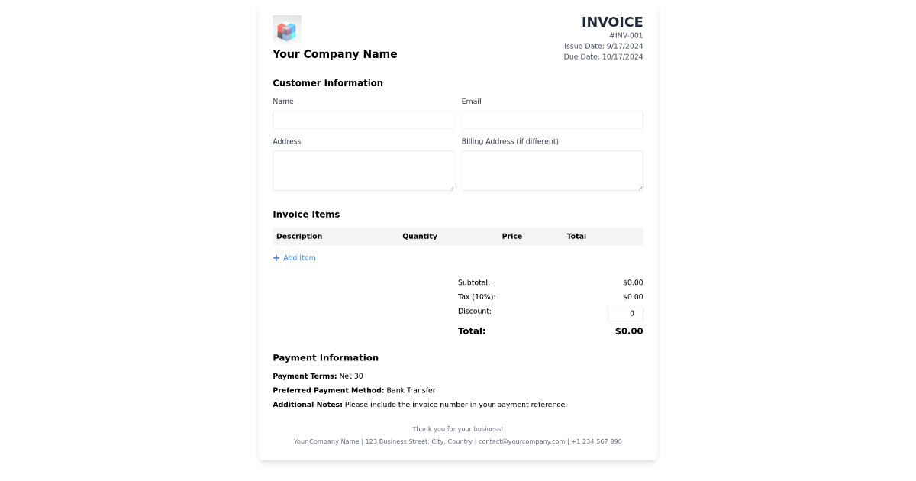This screenshot has width=916, height=481.
Task: Click the Total column header
Action: 576,236
